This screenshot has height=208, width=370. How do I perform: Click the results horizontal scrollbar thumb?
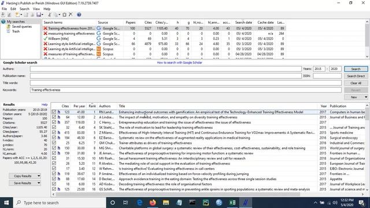tap(177, 194)
